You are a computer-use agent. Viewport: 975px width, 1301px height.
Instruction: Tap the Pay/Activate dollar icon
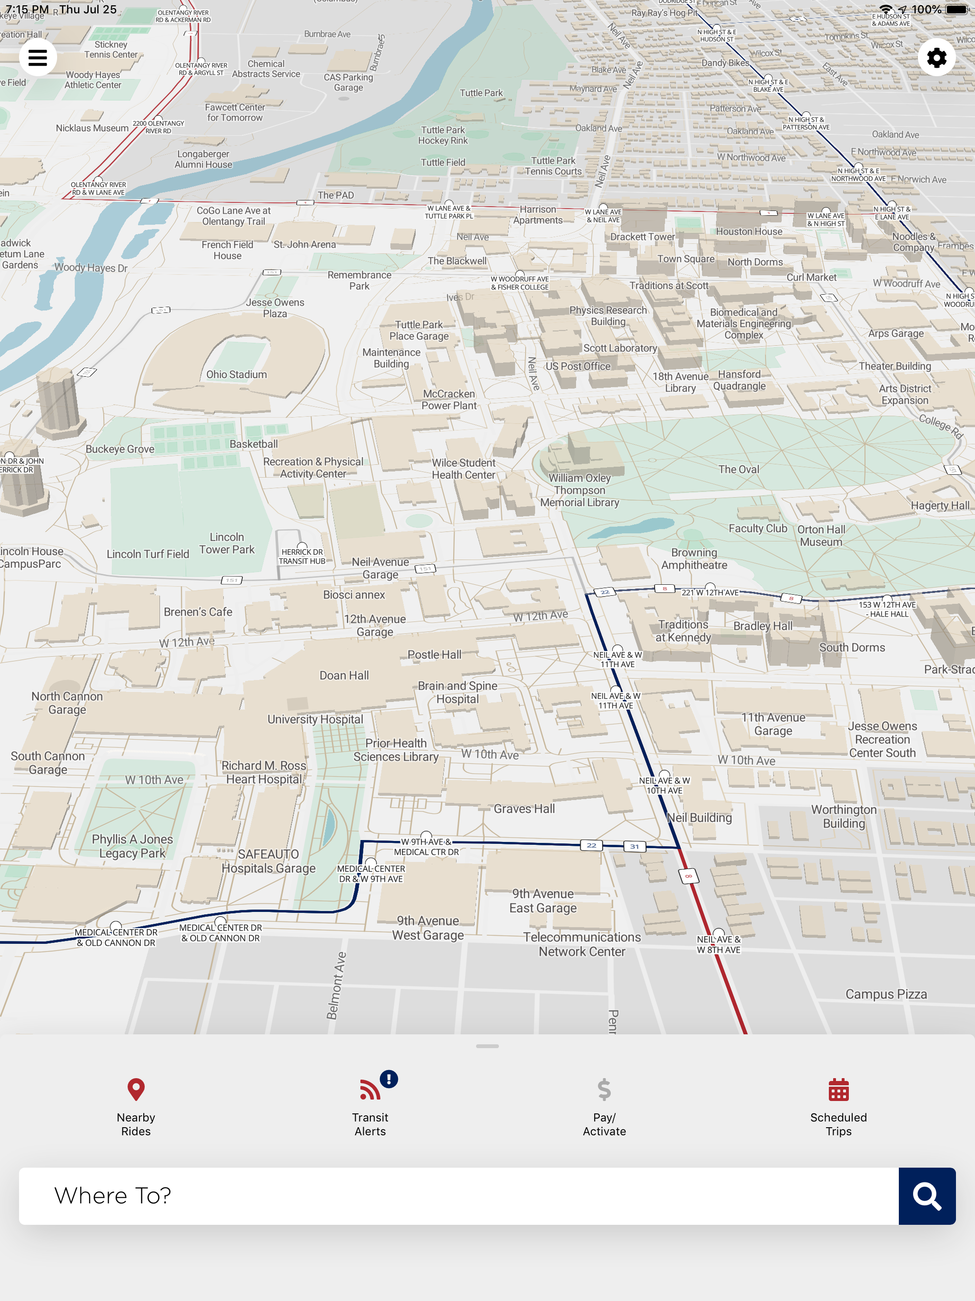point(604,1089)
